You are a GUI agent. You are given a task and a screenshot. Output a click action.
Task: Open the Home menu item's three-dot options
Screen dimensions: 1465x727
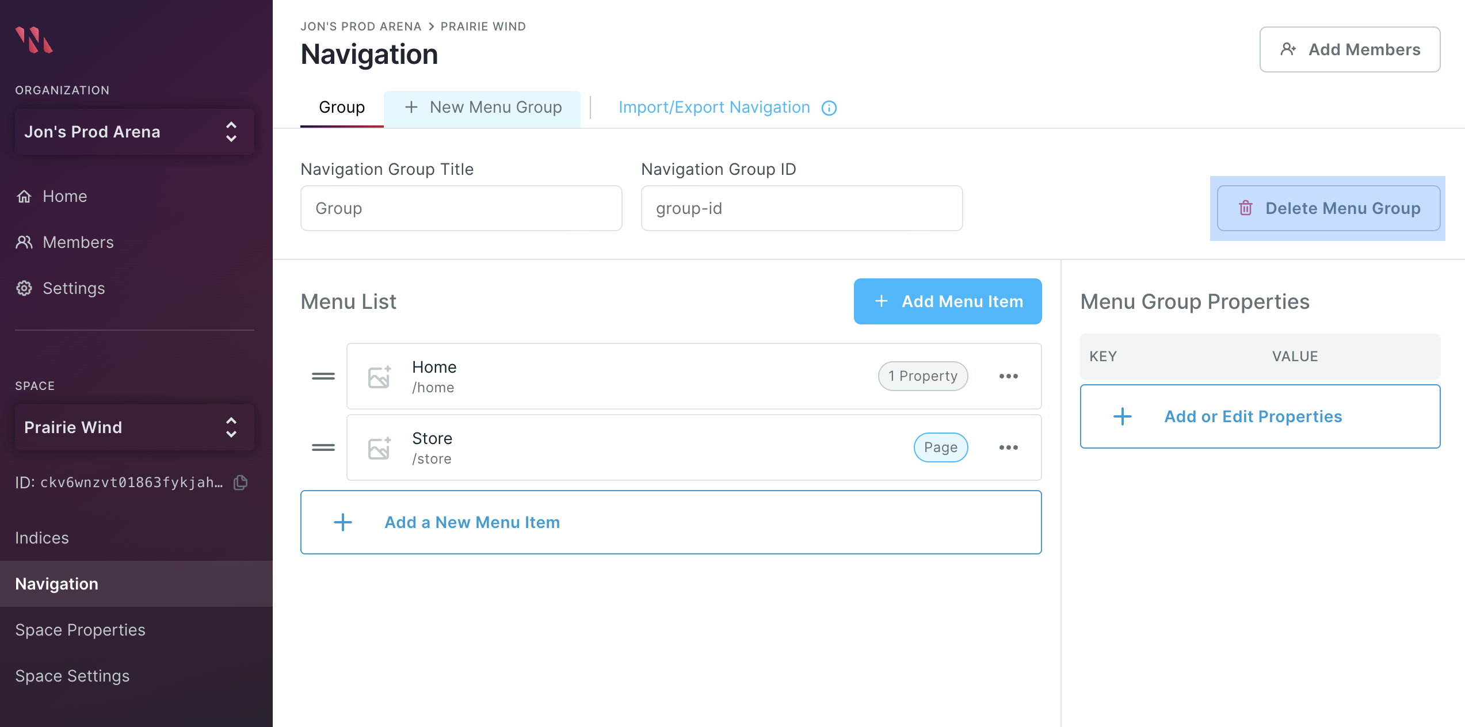coord(1008,376)
